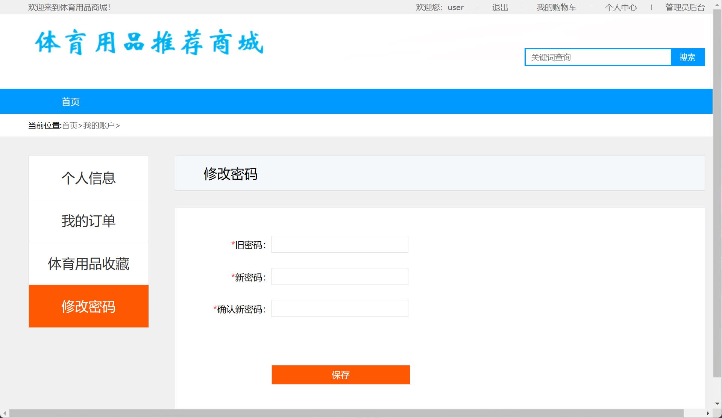
Task: View 体育用品收藏 favorites section
Action: pyautogui.click(x=88, y=264)
